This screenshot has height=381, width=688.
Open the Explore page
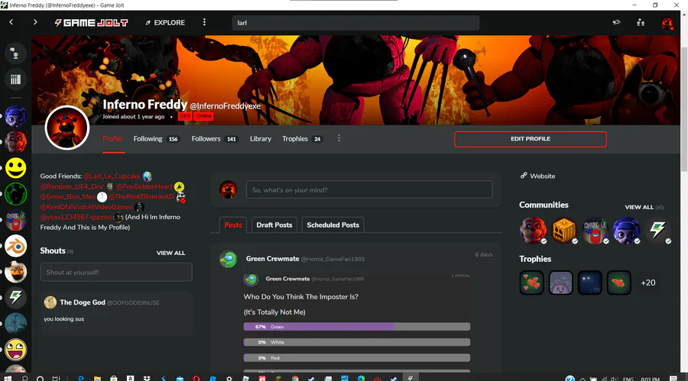[x=165, y=22]
